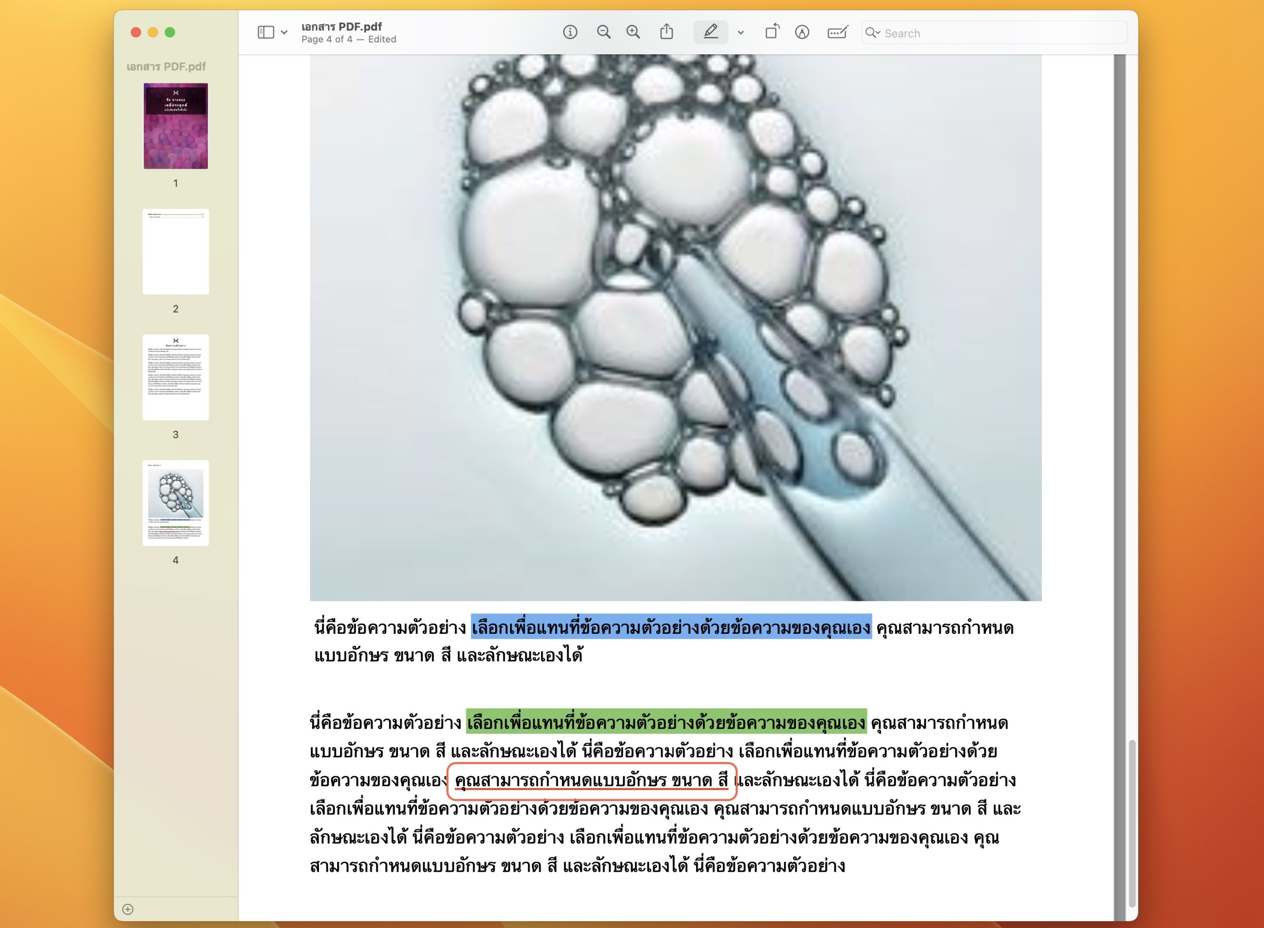Image resolution: width=1264 pixels, height=928 pixels.
Task: Open the Share icon in the toolbar
Action: click(666, 32)
